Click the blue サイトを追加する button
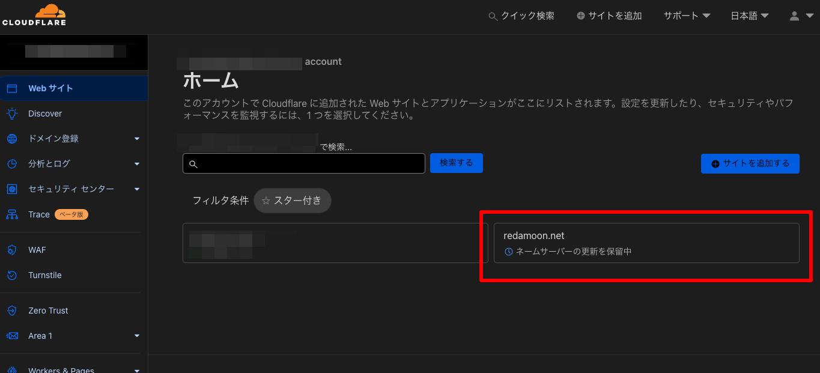This screenshot has width=820, height=373. tap(750, 163)
